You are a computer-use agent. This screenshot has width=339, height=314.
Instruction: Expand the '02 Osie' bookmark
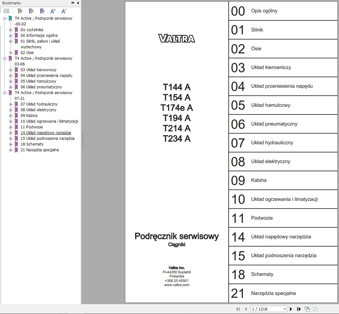(10, 53)
